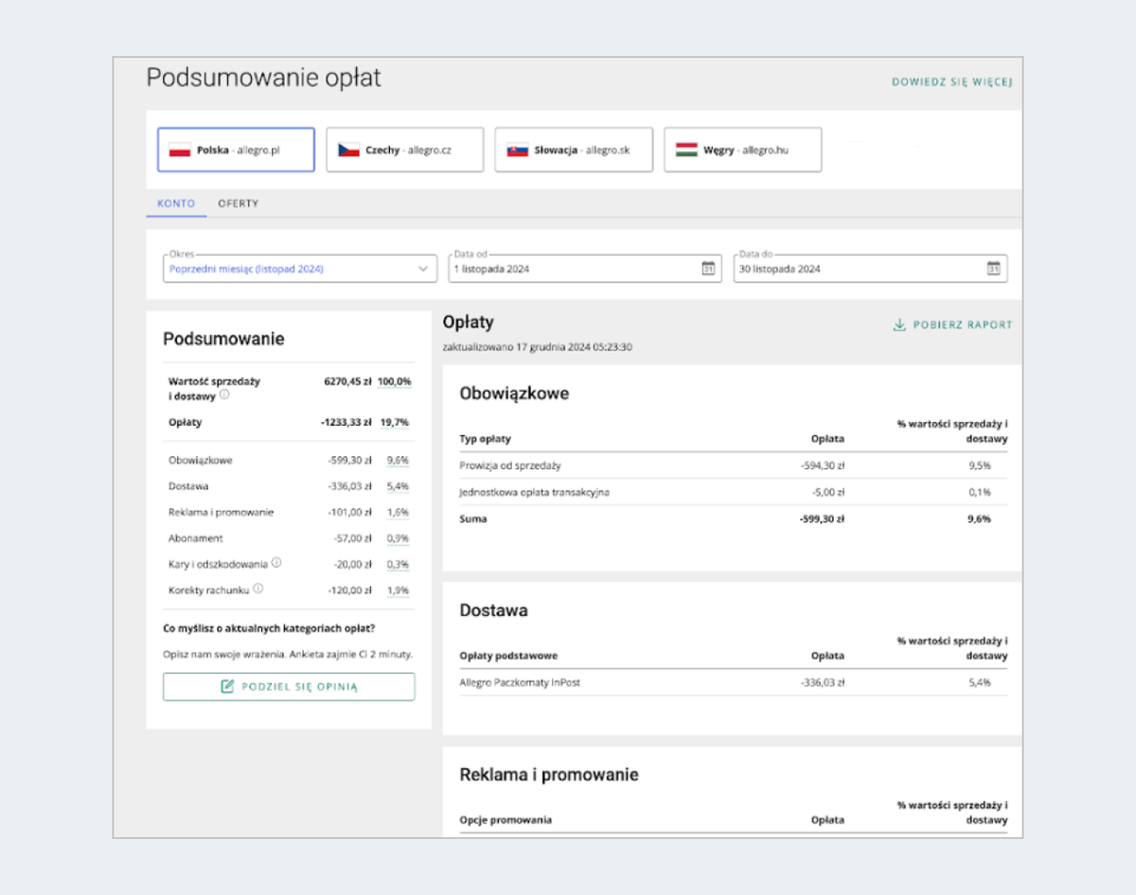Viewport: 1136px width, 895px height.
Task: Click the Korekty rachunku label
Action: (x=208, y=591)
